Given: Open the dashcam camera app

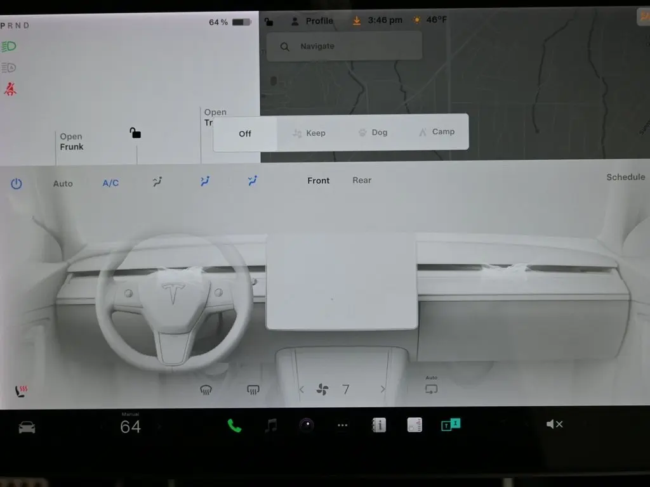Looking at the screenshot, I should pyautogui.click(x=307, y=425).
